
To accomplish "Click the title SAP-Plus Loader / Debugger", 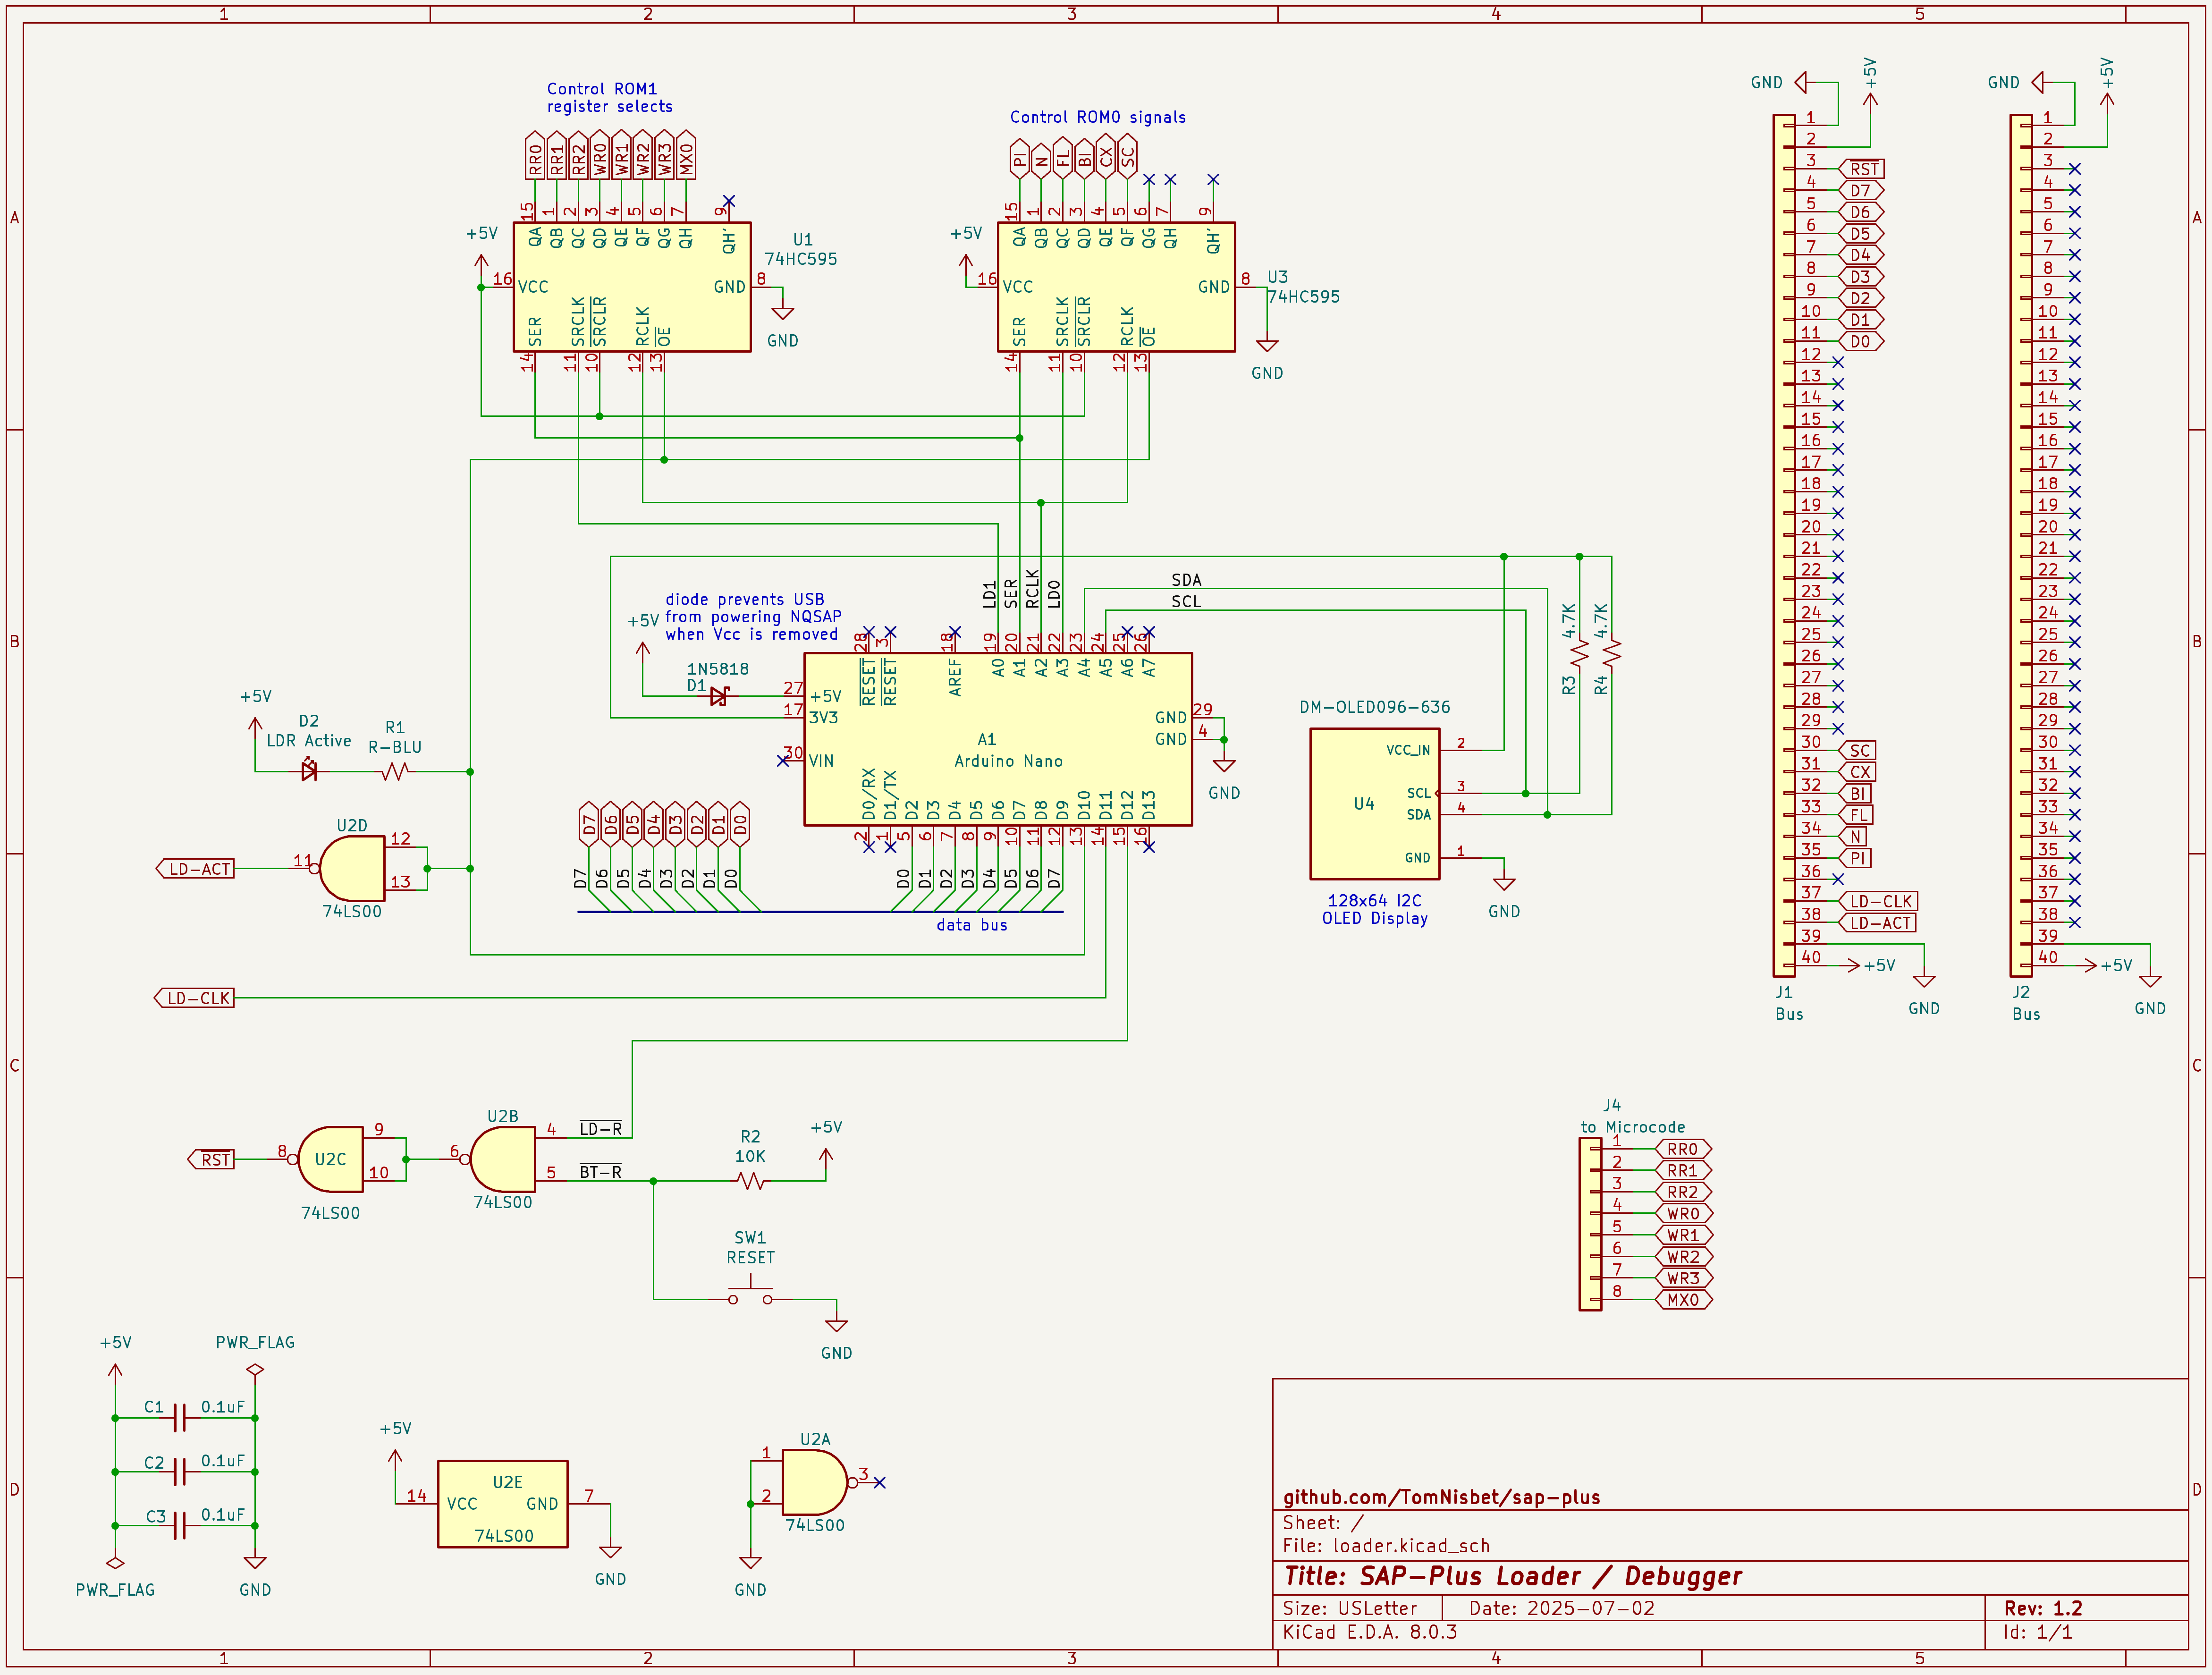I will pyautogui.click(x=1513, y=1577).
